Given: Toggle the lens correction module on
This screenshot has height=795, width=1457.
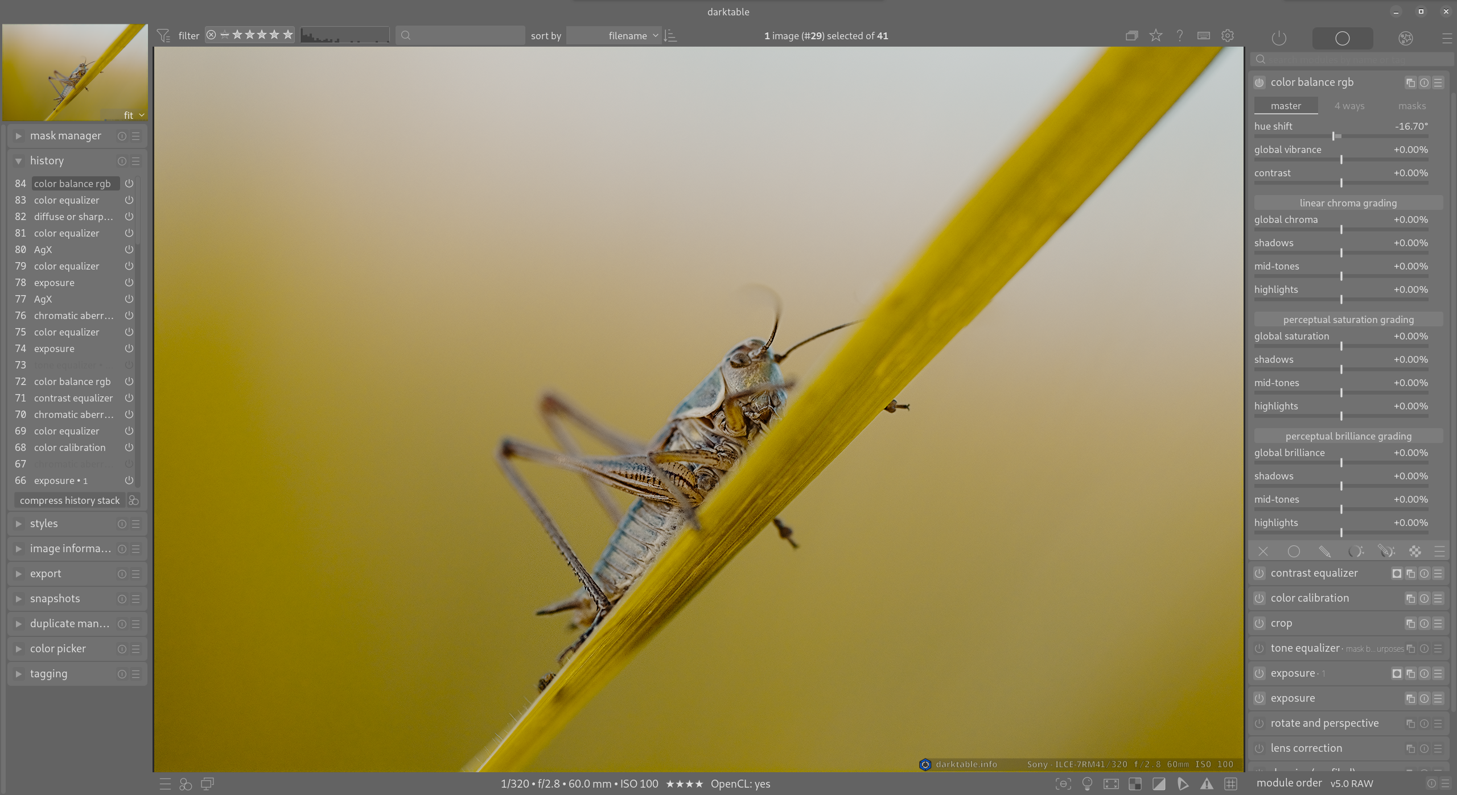Looking at the screenshot, I should (1260, 748).
